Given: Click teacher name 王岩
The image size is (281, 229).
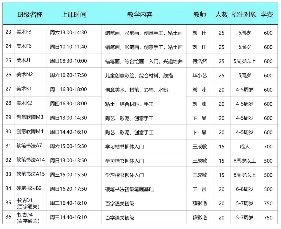Looking at the screenshot, I should (x=200, y=190).
